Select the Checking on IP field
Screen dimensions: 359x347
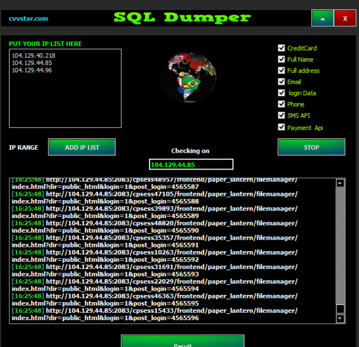[191, 164]
